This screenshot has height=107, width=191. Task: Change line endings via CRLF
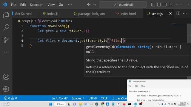tap(104, 98)
